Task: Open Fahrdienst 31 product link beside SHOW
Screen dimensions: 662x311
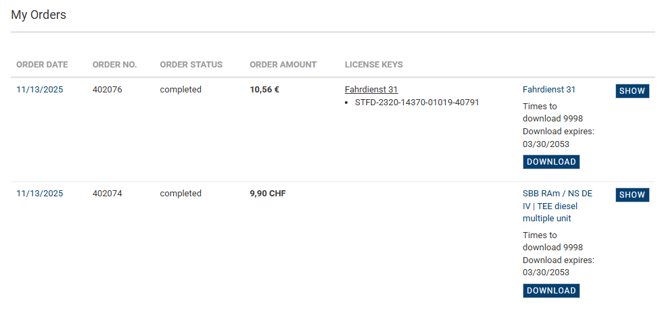Action: [x=548, y=90]
